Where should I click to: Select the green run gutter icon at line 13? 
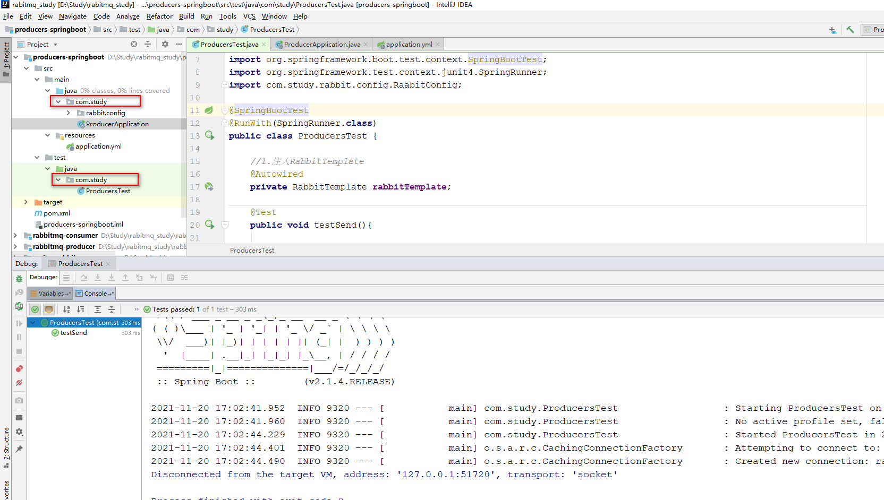tap(209, 135)
